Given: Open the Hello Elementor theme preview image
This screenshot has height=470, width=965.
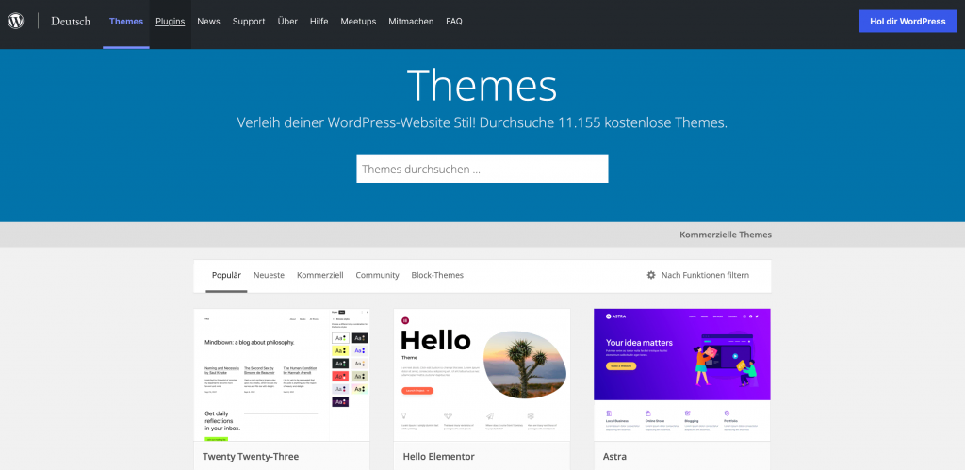Looking at the screenshot, I should click(x=482, y=374).
